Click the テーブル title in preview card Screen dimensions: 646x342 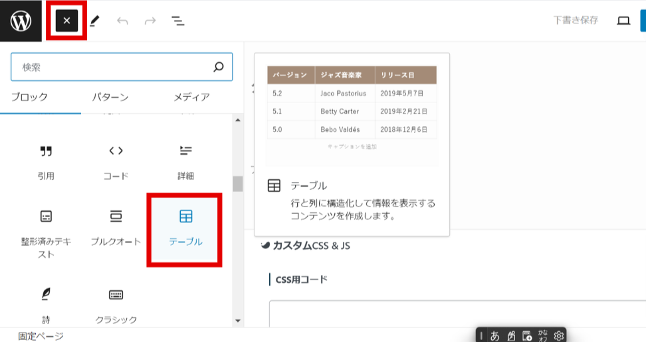pos(308,186)
